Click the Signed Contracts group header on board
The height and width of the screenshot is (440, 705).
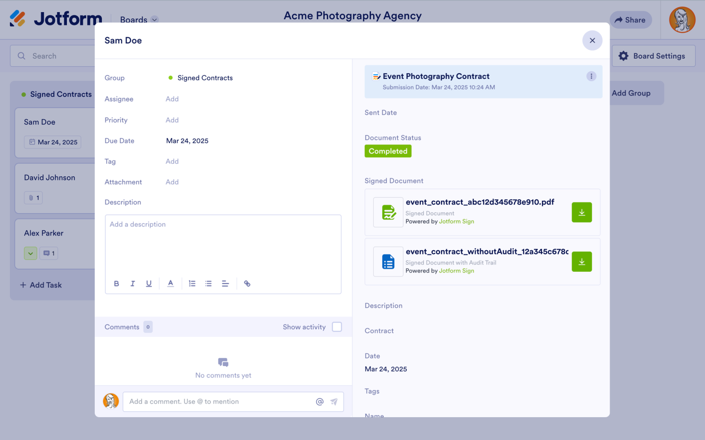point(57,94)
